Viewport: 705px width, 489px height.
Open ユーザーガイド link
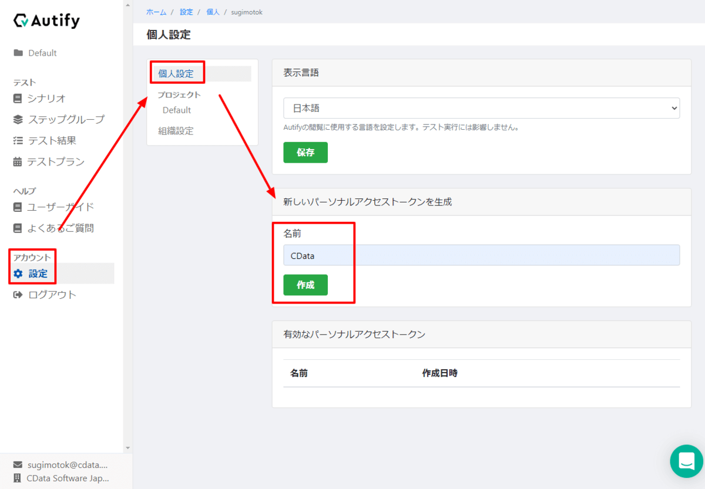pyautogui.click(x=61, y=207)
